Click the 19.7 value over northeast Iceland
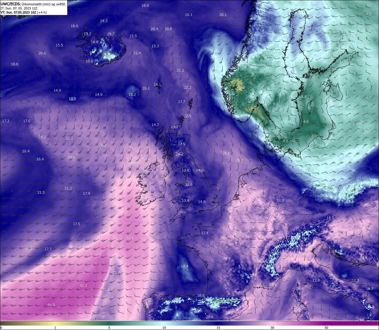The image size is (379, 330). pos(111,34)
